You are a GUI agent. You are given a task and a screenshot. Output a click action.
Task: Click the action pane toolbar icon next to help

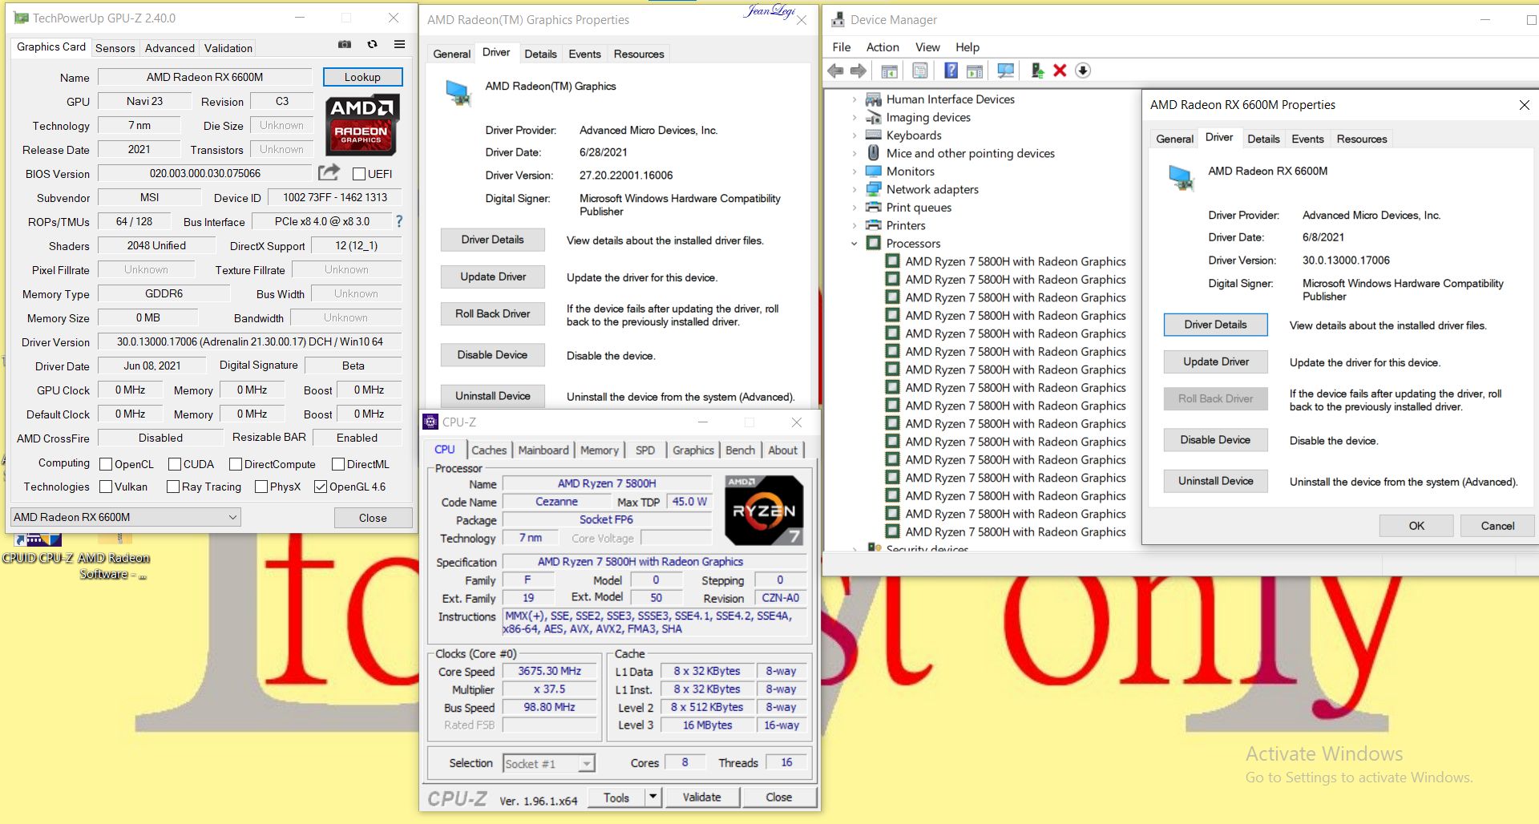(975, 71)
